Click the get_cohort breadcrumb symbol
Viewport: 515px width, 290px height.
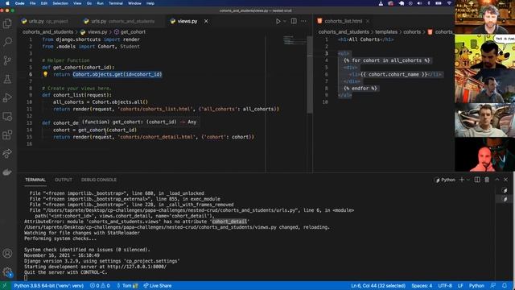[x=130, y=32]
